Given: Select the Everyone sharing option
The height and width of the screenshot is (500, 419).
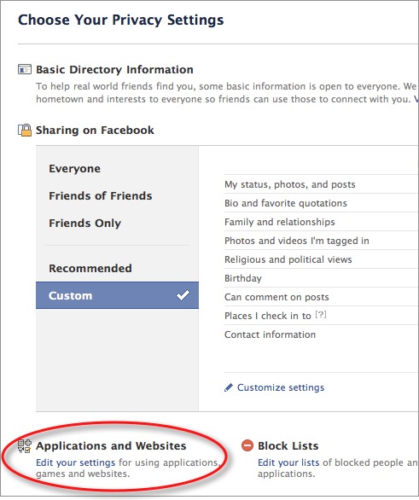Looking at the screenshot, I should coord(74,168).
